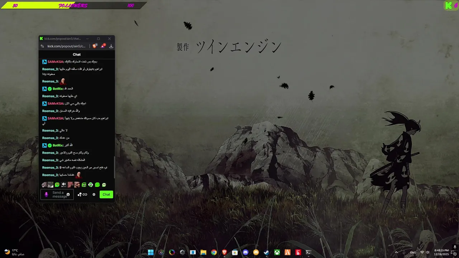The height and width of the screenshot is (258, 459).
Task: Open chat settings gear icon
Action: pos(94,195)
